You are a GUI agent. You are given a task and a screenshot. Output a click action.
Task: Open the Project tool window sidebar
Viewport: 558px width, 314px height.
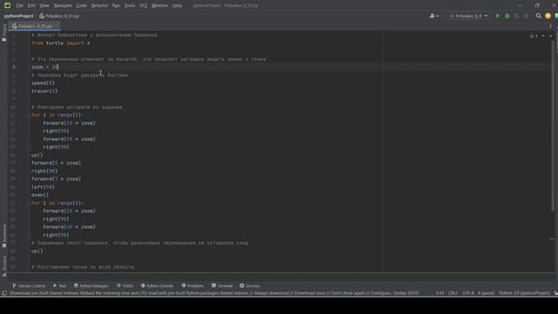[3, 32]
